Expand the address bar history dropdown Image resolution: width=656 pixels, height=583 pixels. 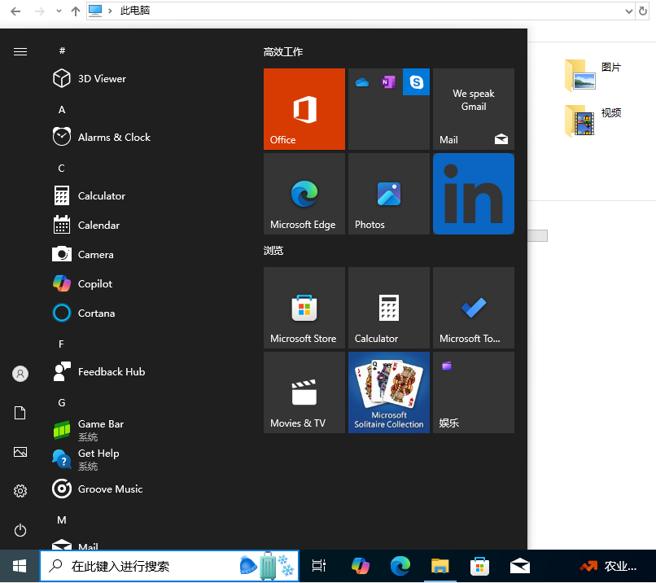628,11
